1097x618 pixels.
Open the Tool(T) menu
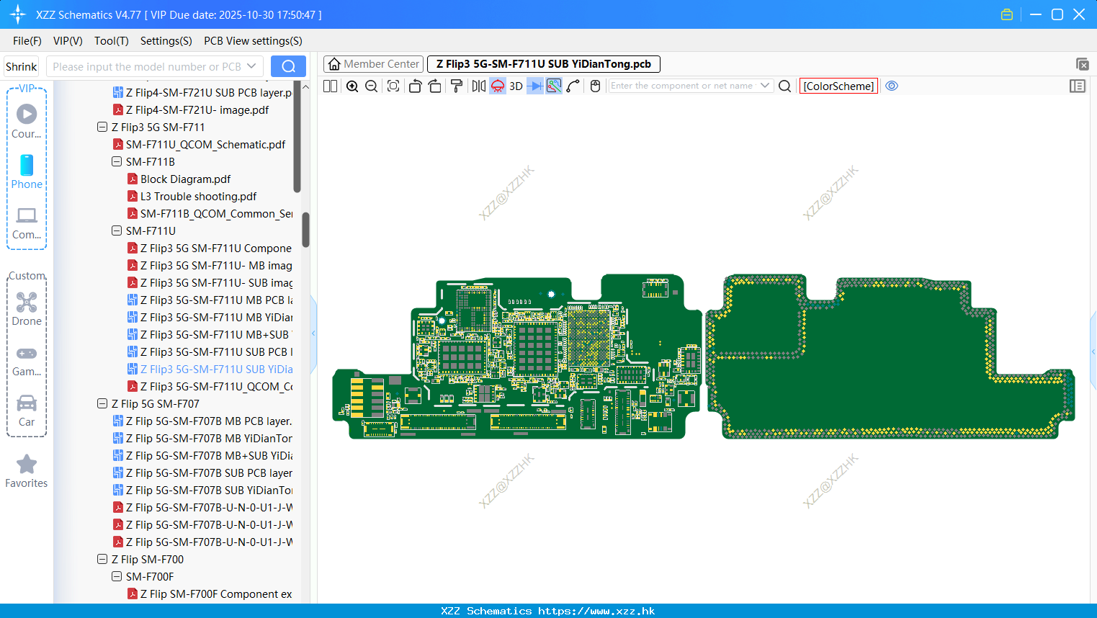[112, 41]
